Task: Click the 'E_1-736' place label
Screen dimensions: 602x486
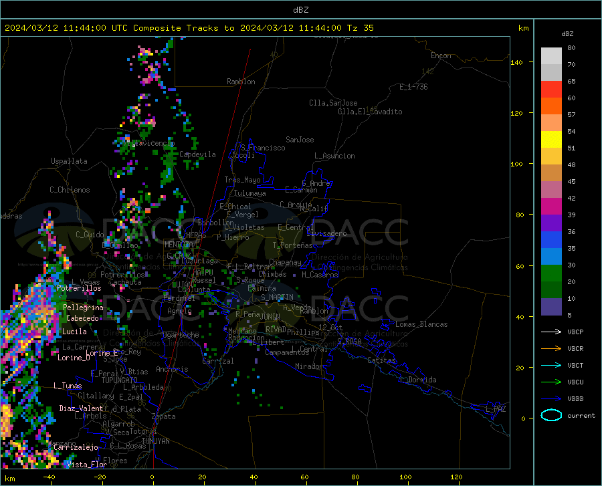Action: coord(413,87)
